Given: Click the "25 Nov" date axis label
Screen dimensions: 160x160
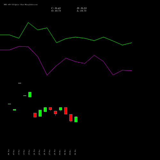Looking at the screenshot, I should (39, 152).
